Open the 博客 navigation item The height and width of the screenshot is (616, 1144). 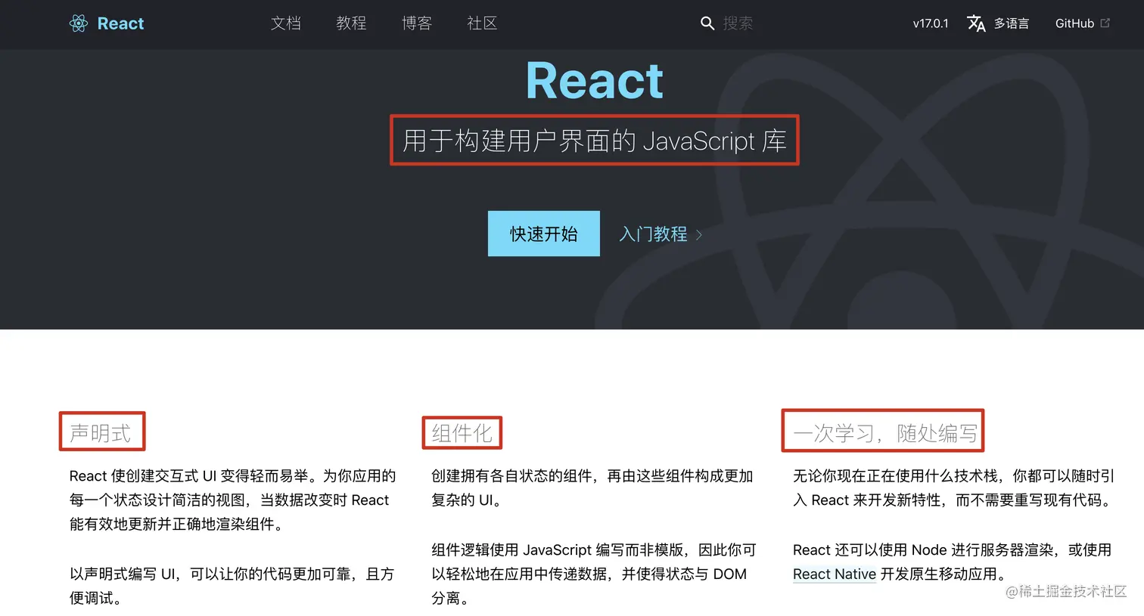[417, 23]
